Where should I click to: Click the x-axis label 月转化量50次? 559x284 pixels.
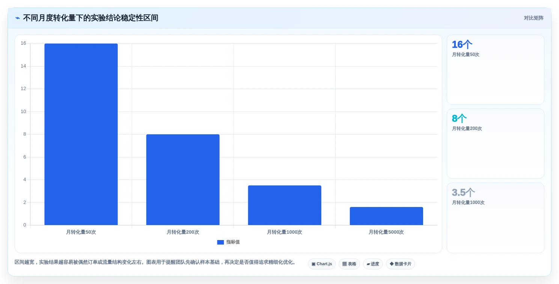[x=81, y=232]
